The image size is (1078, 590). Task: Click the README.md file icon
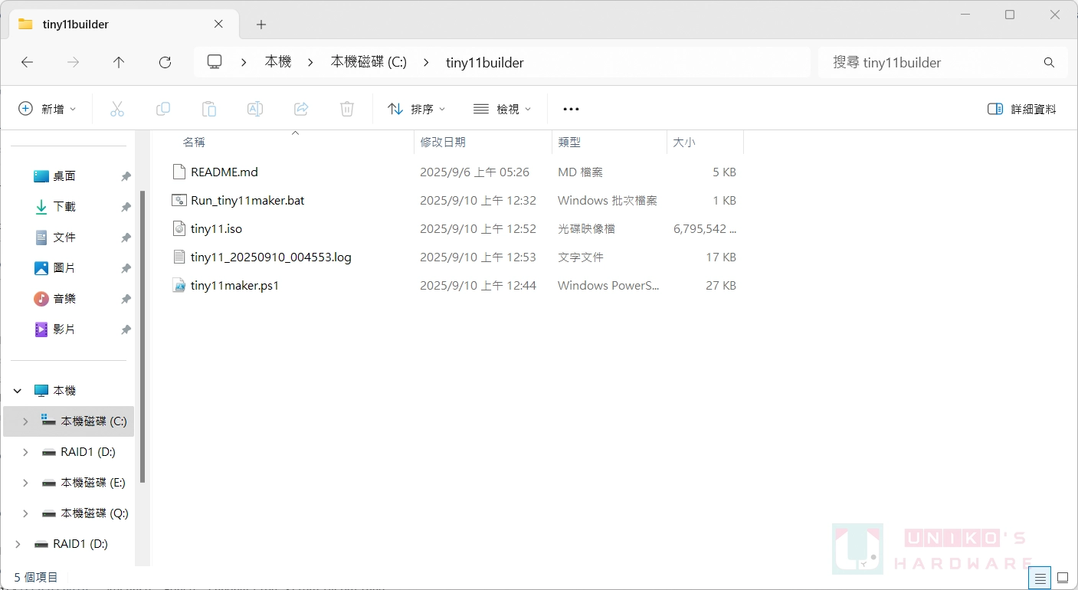click(x=179, y=172)
